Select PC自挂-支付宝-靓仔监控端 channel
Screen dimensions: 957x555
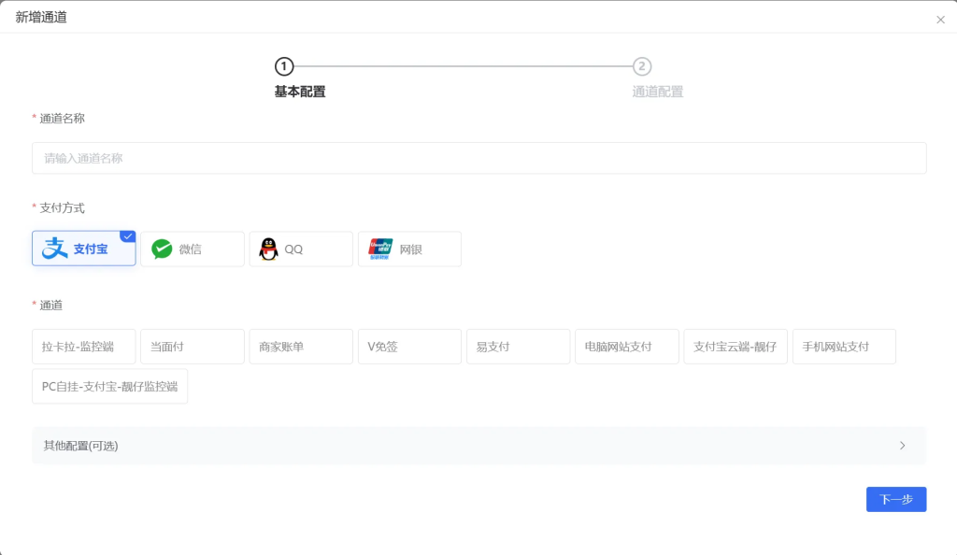109,387
